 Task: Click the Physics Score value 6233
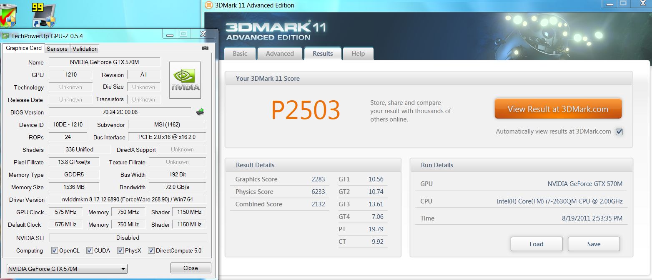318,192
